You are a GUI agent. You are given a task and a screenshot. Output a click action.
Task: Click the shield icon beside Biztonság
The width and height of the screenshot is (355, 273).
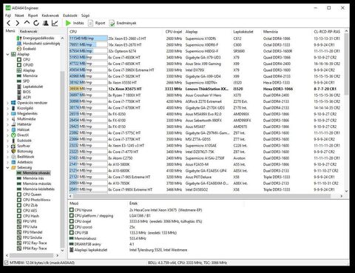[x=13, y=151]
